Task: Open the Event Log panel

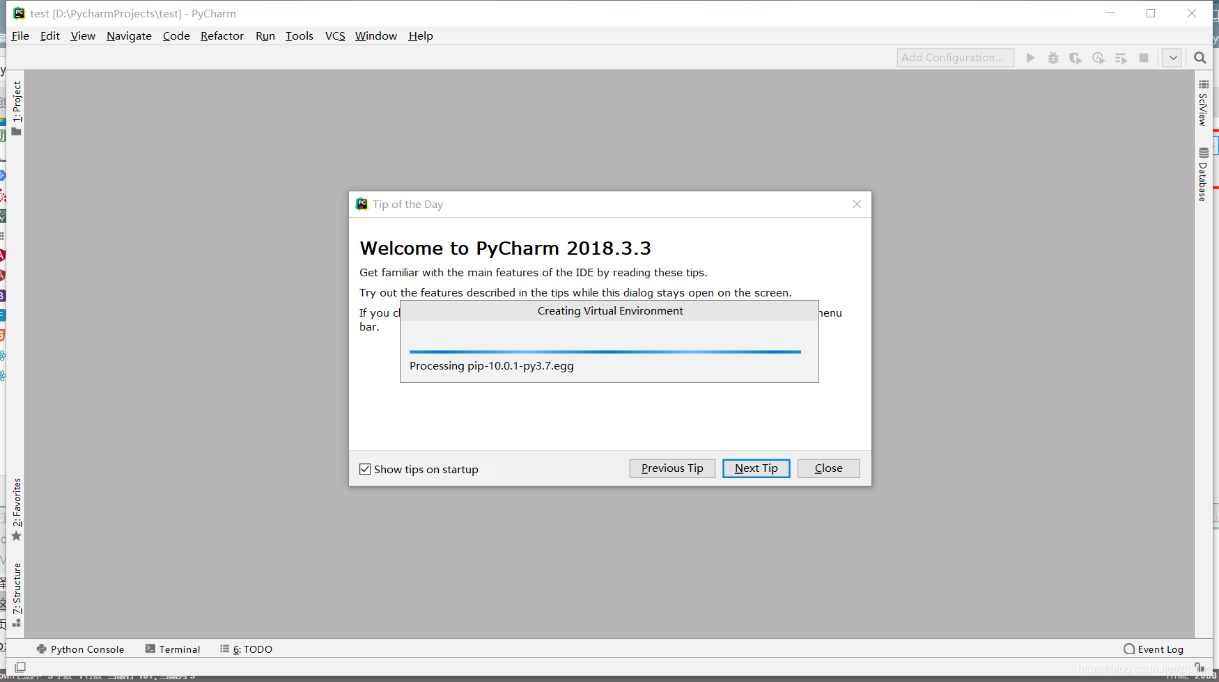Action: coord(1154,649)
